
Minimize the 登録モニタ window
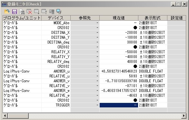tap(173, 4)
